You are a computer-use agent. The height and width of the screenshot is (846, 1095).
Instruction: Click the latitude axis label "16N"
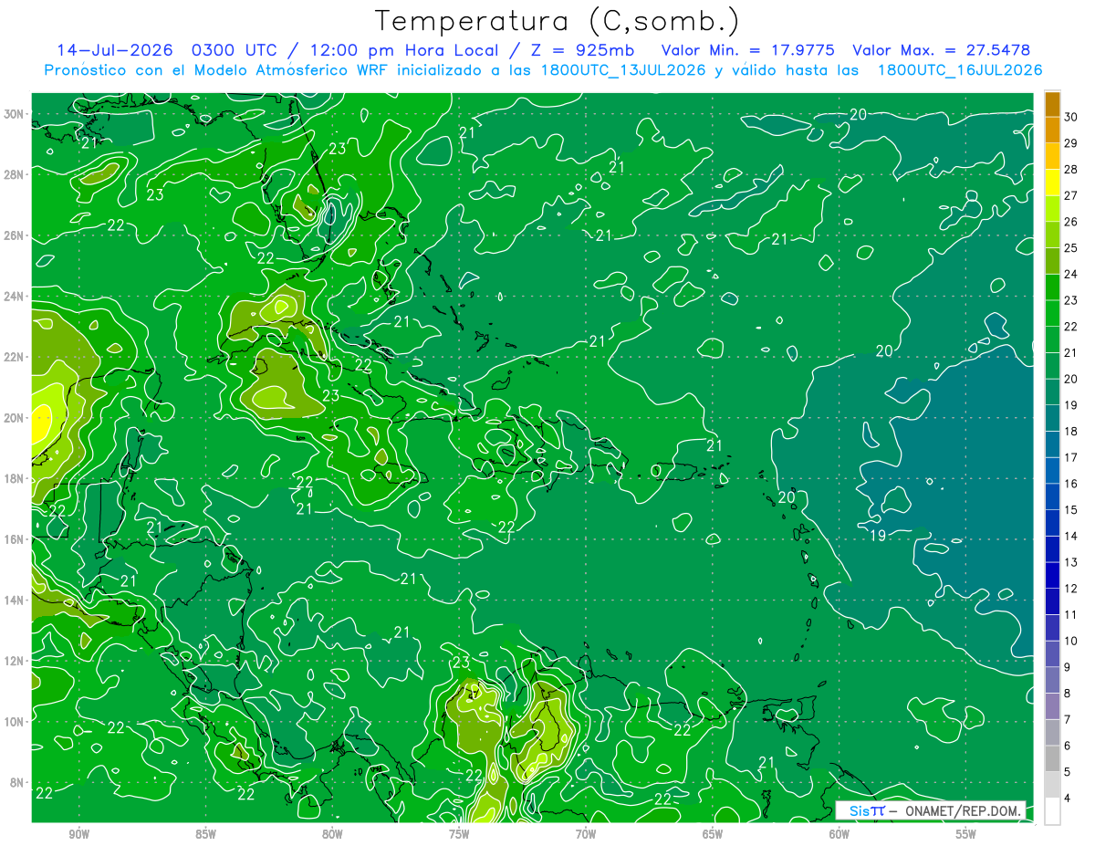click(x=14, y=539)
